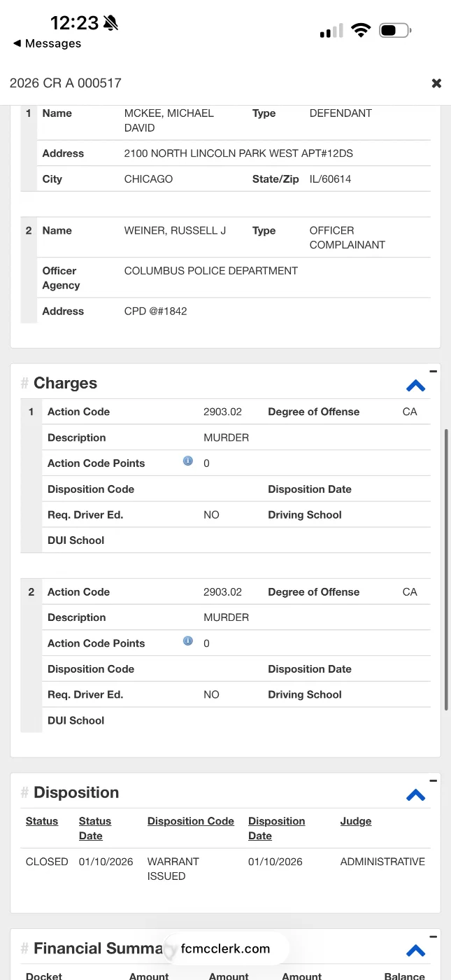
Task: Click minus icon on Disposition panel
Action: pyautogui.click(x=433, y=781)
